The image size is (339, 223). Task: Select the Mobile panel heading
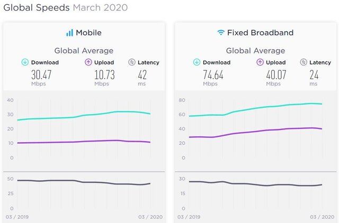click(88, 33)
